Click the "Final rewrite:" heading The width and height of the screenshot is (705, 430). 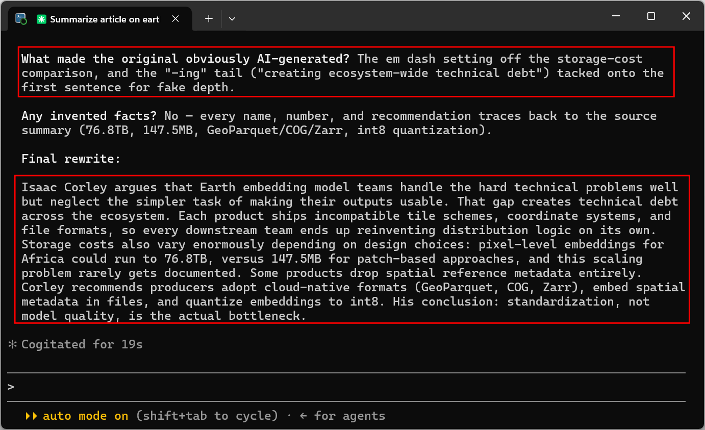click(71, 159)
